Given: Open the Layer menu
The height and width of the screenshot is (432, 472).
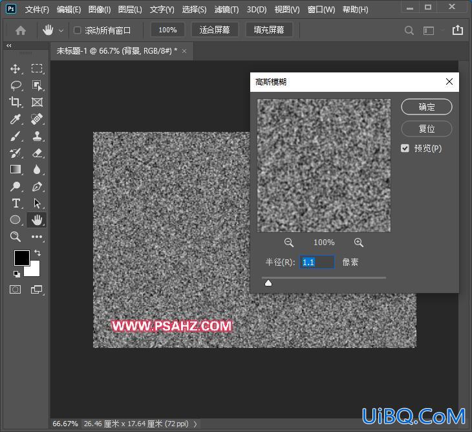Looking at the screenshot, I should pyautogui.click(x=130, y=10).
